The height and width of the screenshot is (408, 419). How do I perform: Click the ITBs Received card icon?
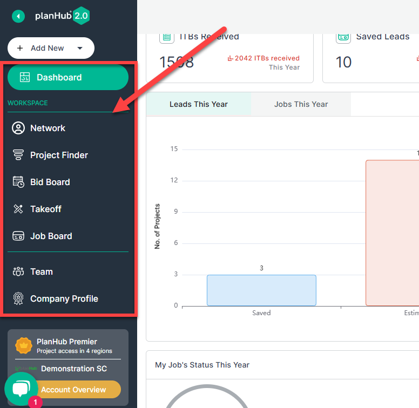pos(167,37)
